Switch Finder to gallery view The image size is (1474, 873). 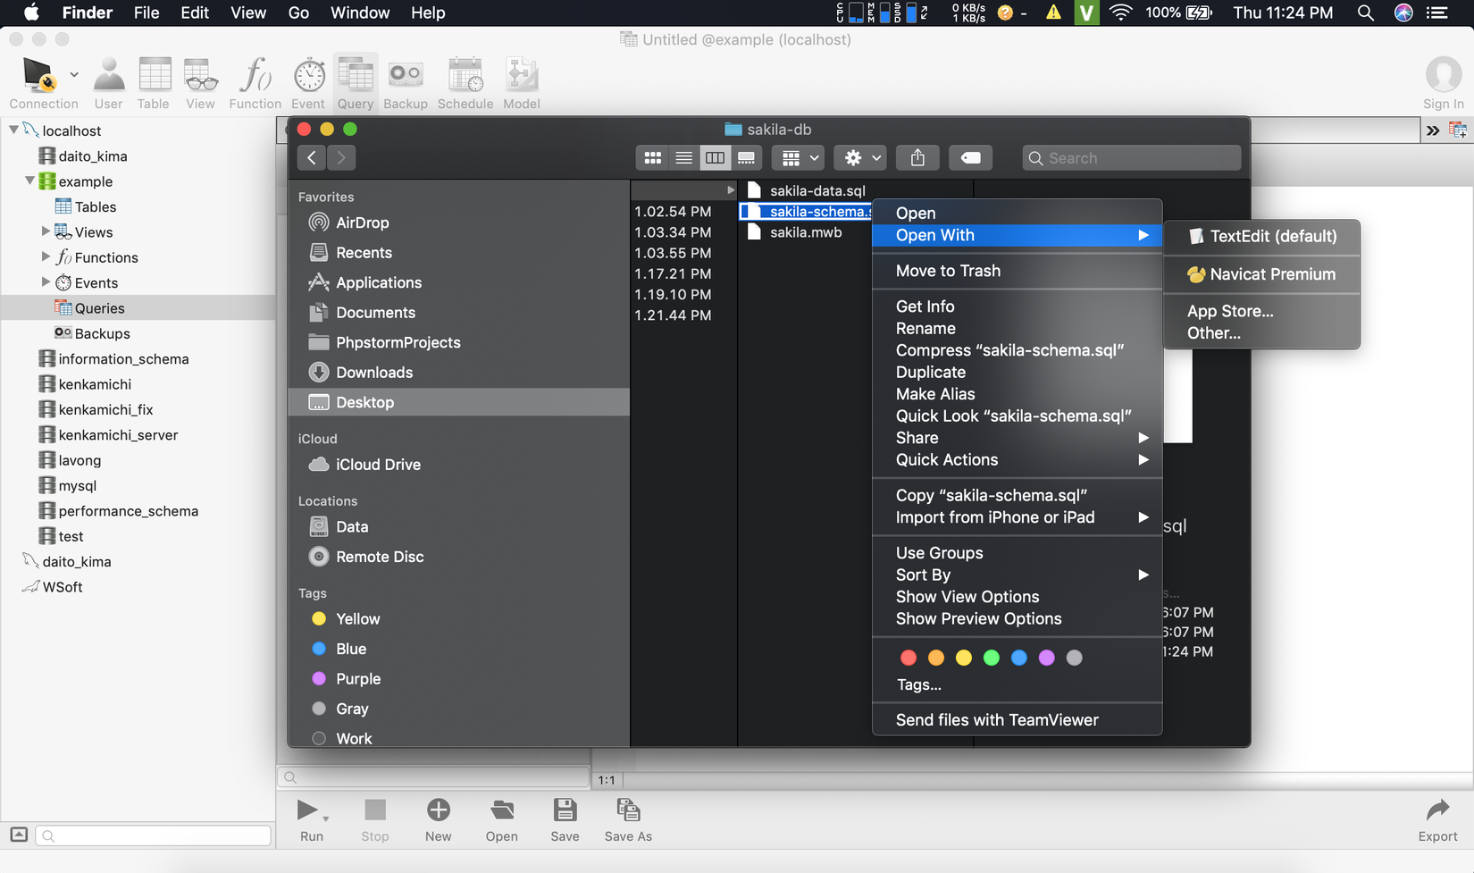pos(746,158)
